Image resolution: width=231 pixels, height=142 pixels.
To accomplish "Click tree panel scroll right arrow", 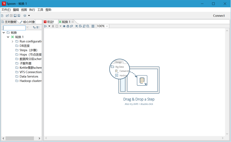I will (39, 138).
